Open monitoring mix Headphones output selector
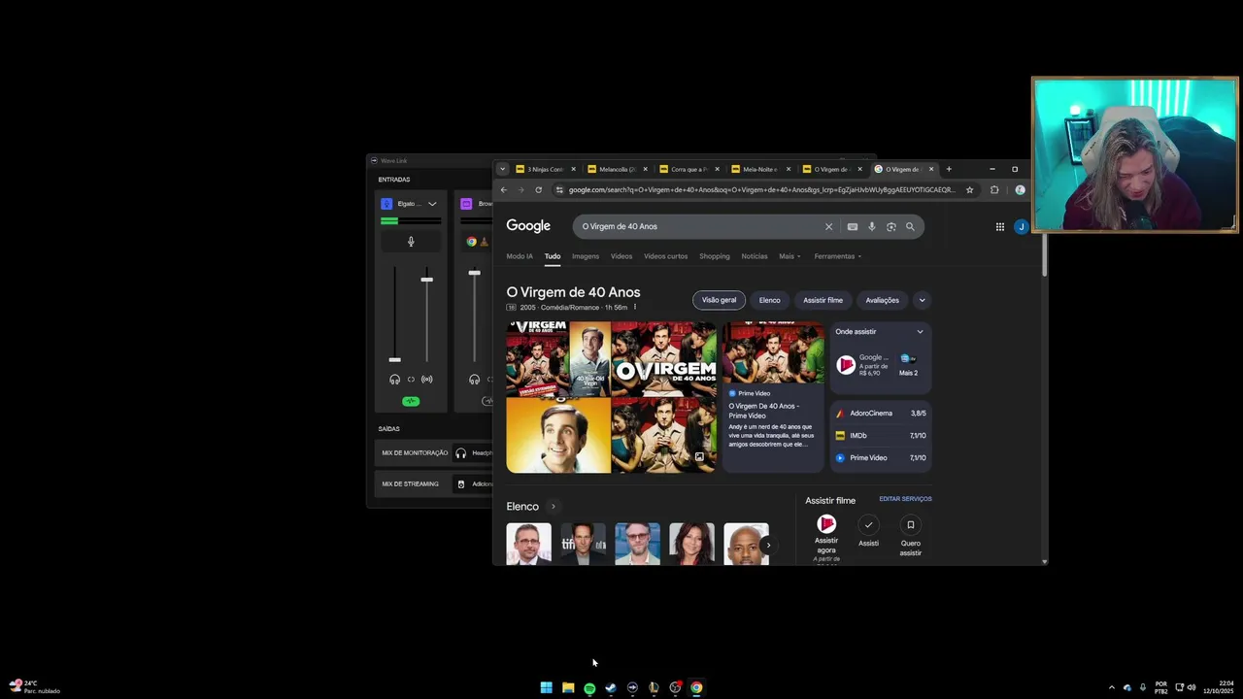Viewport: 1243px width, 699px height. pyautogui.click(x=474, y=452)
